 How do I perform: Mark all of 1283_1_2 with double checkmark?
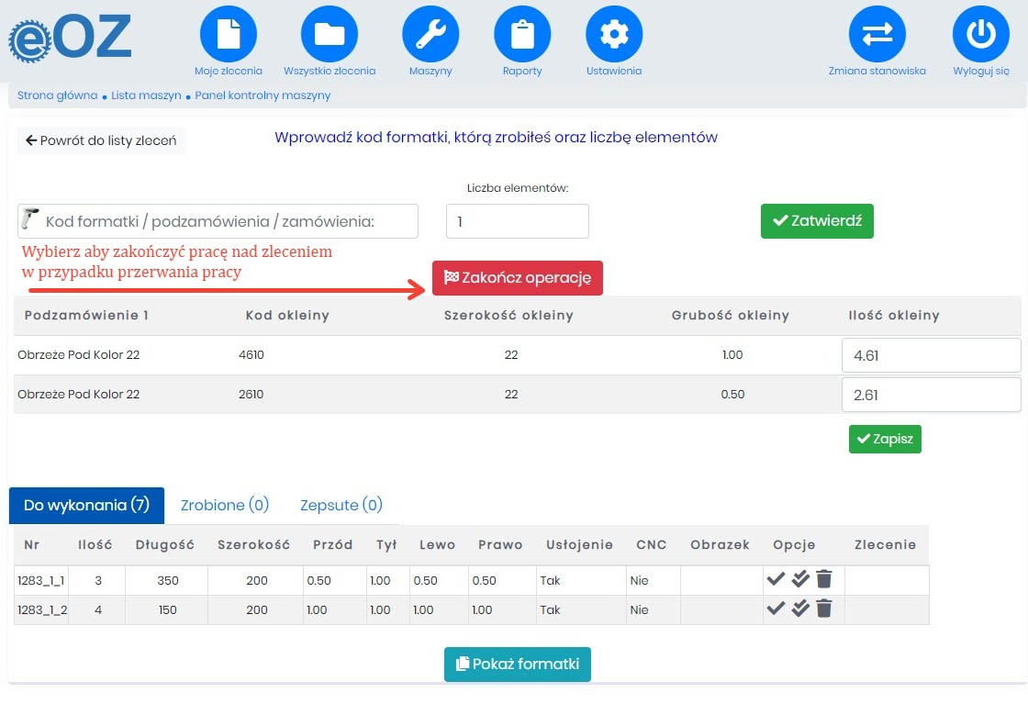point(800,609)
